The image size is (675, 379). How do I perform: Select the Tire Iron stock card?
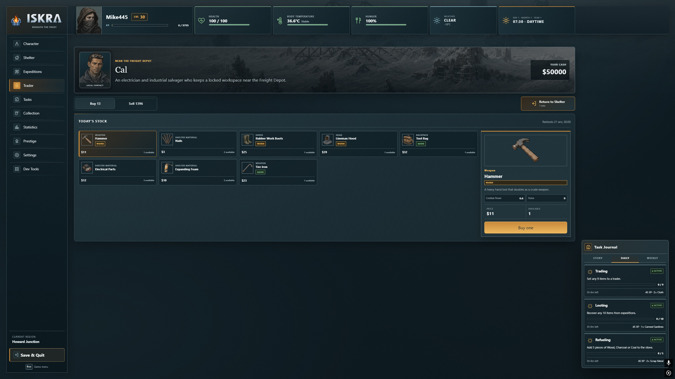tap(278, 172)
